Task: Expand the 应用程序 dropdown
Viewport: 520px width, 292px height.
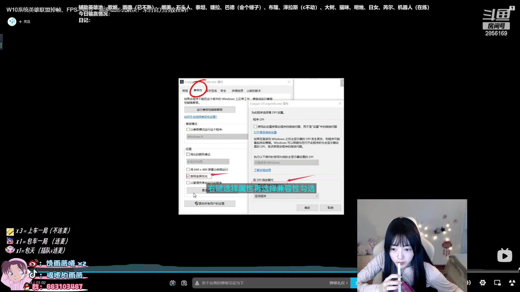Action: [x=286, y=196]
